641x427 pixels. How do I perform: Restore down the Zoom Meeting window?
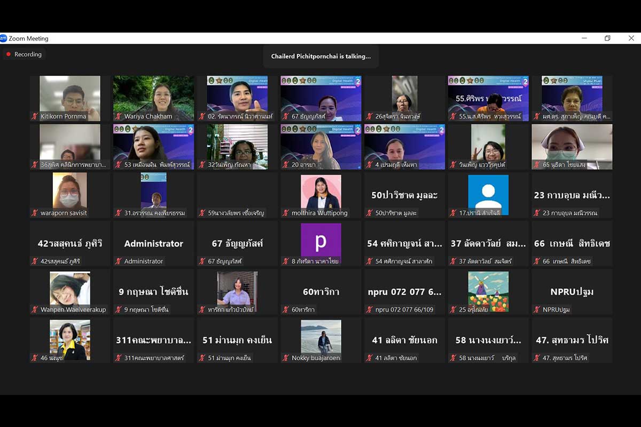[x=607, y=38]
